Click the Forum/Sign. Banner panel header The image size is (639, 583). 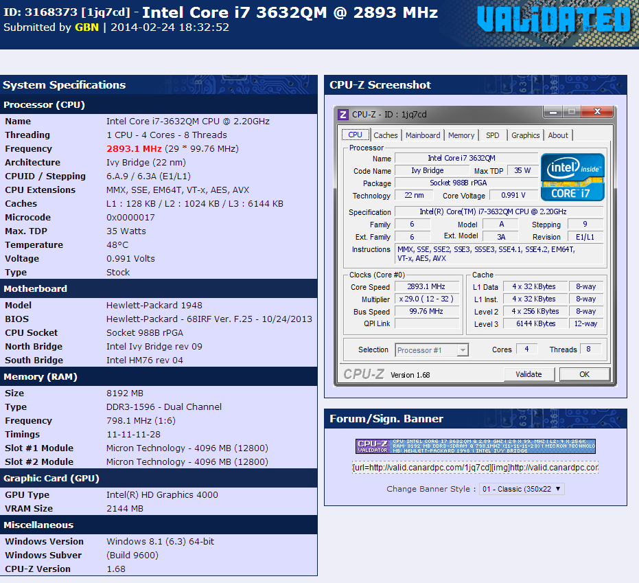click(475, 419)
